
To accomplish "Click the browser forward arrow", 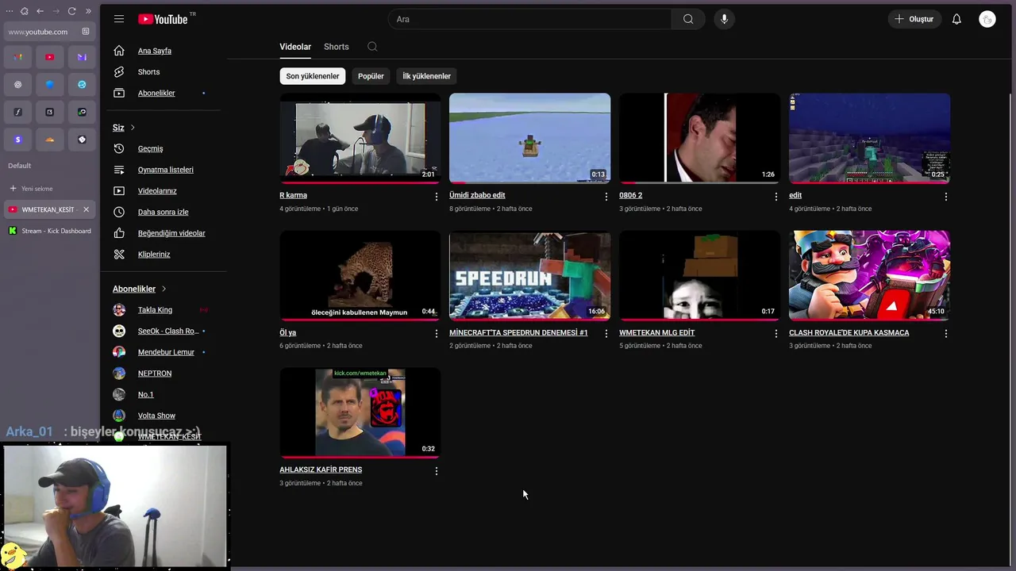I will [x=56, y=11].
